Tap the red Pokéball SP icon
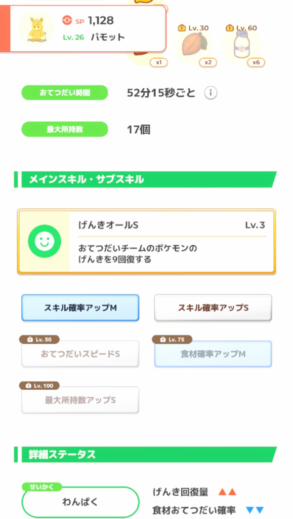Image resolution: width=293 pixels, height=519 pixels. click(67, 20)
